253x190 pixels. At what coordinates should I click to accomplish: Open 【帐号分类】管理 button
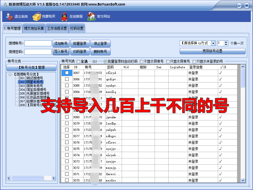(32, 67)
